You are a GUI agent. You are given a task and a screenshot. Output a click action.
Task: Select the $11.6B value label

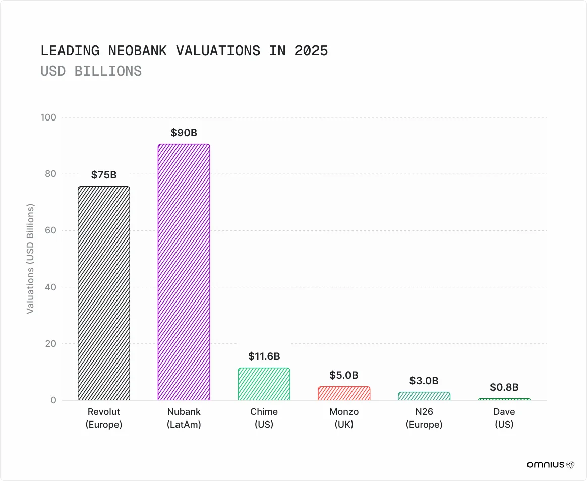tap(264, 356)
